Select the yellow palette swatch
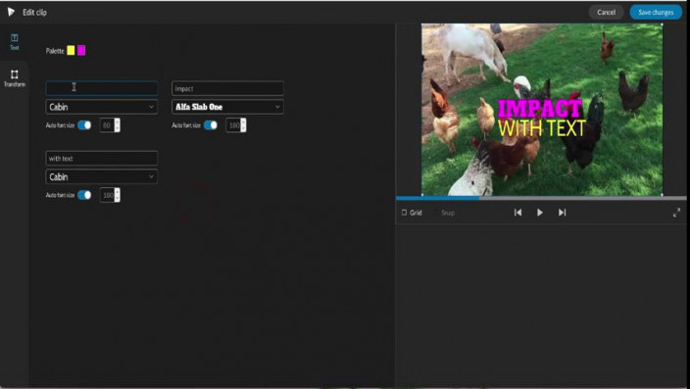The image size is (690, 389). point(71,51)
